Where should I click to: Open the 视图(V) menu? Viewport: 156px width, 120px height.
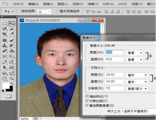[137, 4]
